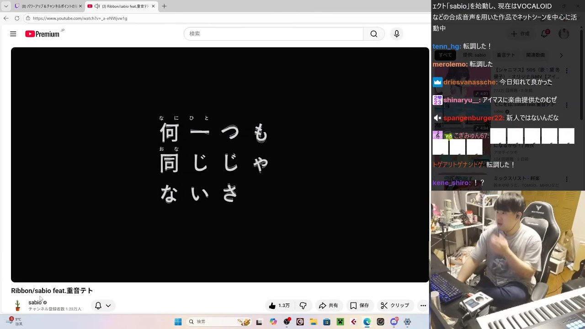Toggle the channel notification bell
Screen dimensions: 585x329
tap(98, 306)
